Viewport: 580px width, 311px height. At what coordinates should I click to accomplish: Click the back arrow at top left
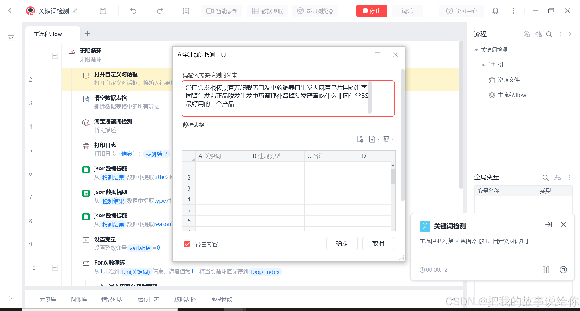tap(10, 11)
